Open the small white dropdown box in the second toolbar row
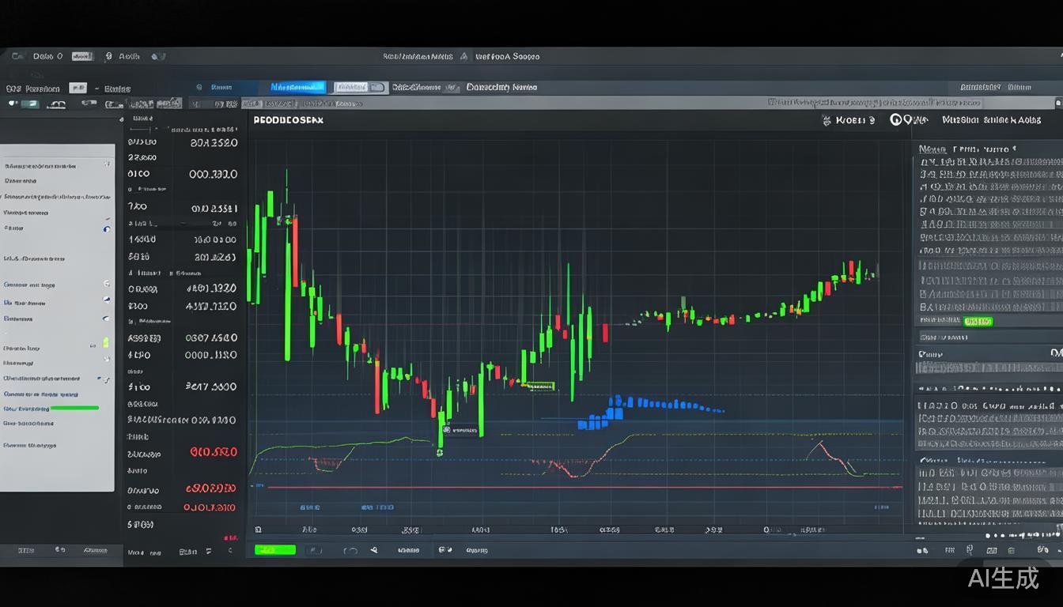The height and width of the screenshot is (607, 1063). pyautogui.click(x=78, y=89)
